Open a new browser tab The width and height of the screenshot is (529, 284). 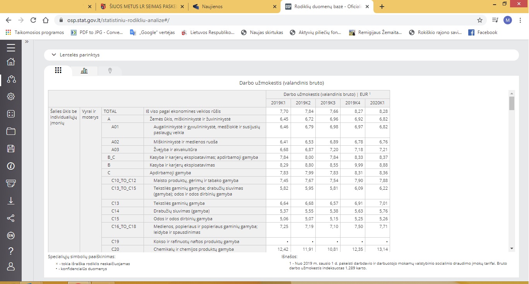pos(382,7)
